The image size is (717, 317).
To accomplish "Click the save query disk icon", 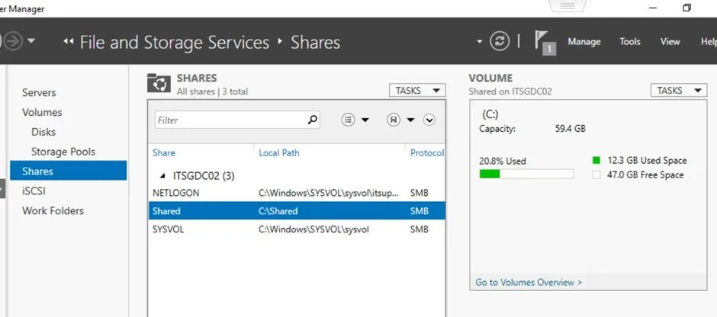I will pos(394,120).
